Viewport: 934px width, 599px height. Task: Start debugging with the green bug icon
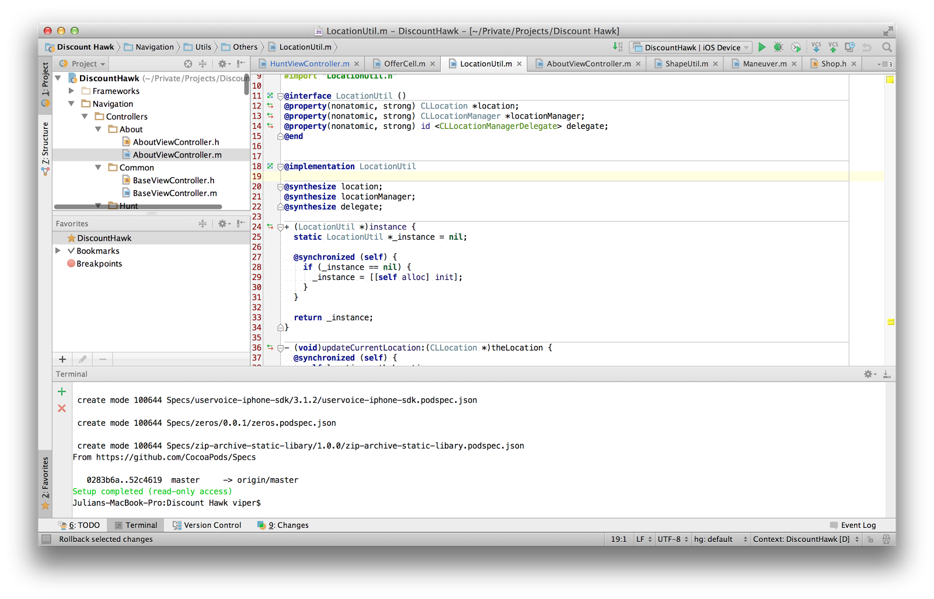coord(778,47)
